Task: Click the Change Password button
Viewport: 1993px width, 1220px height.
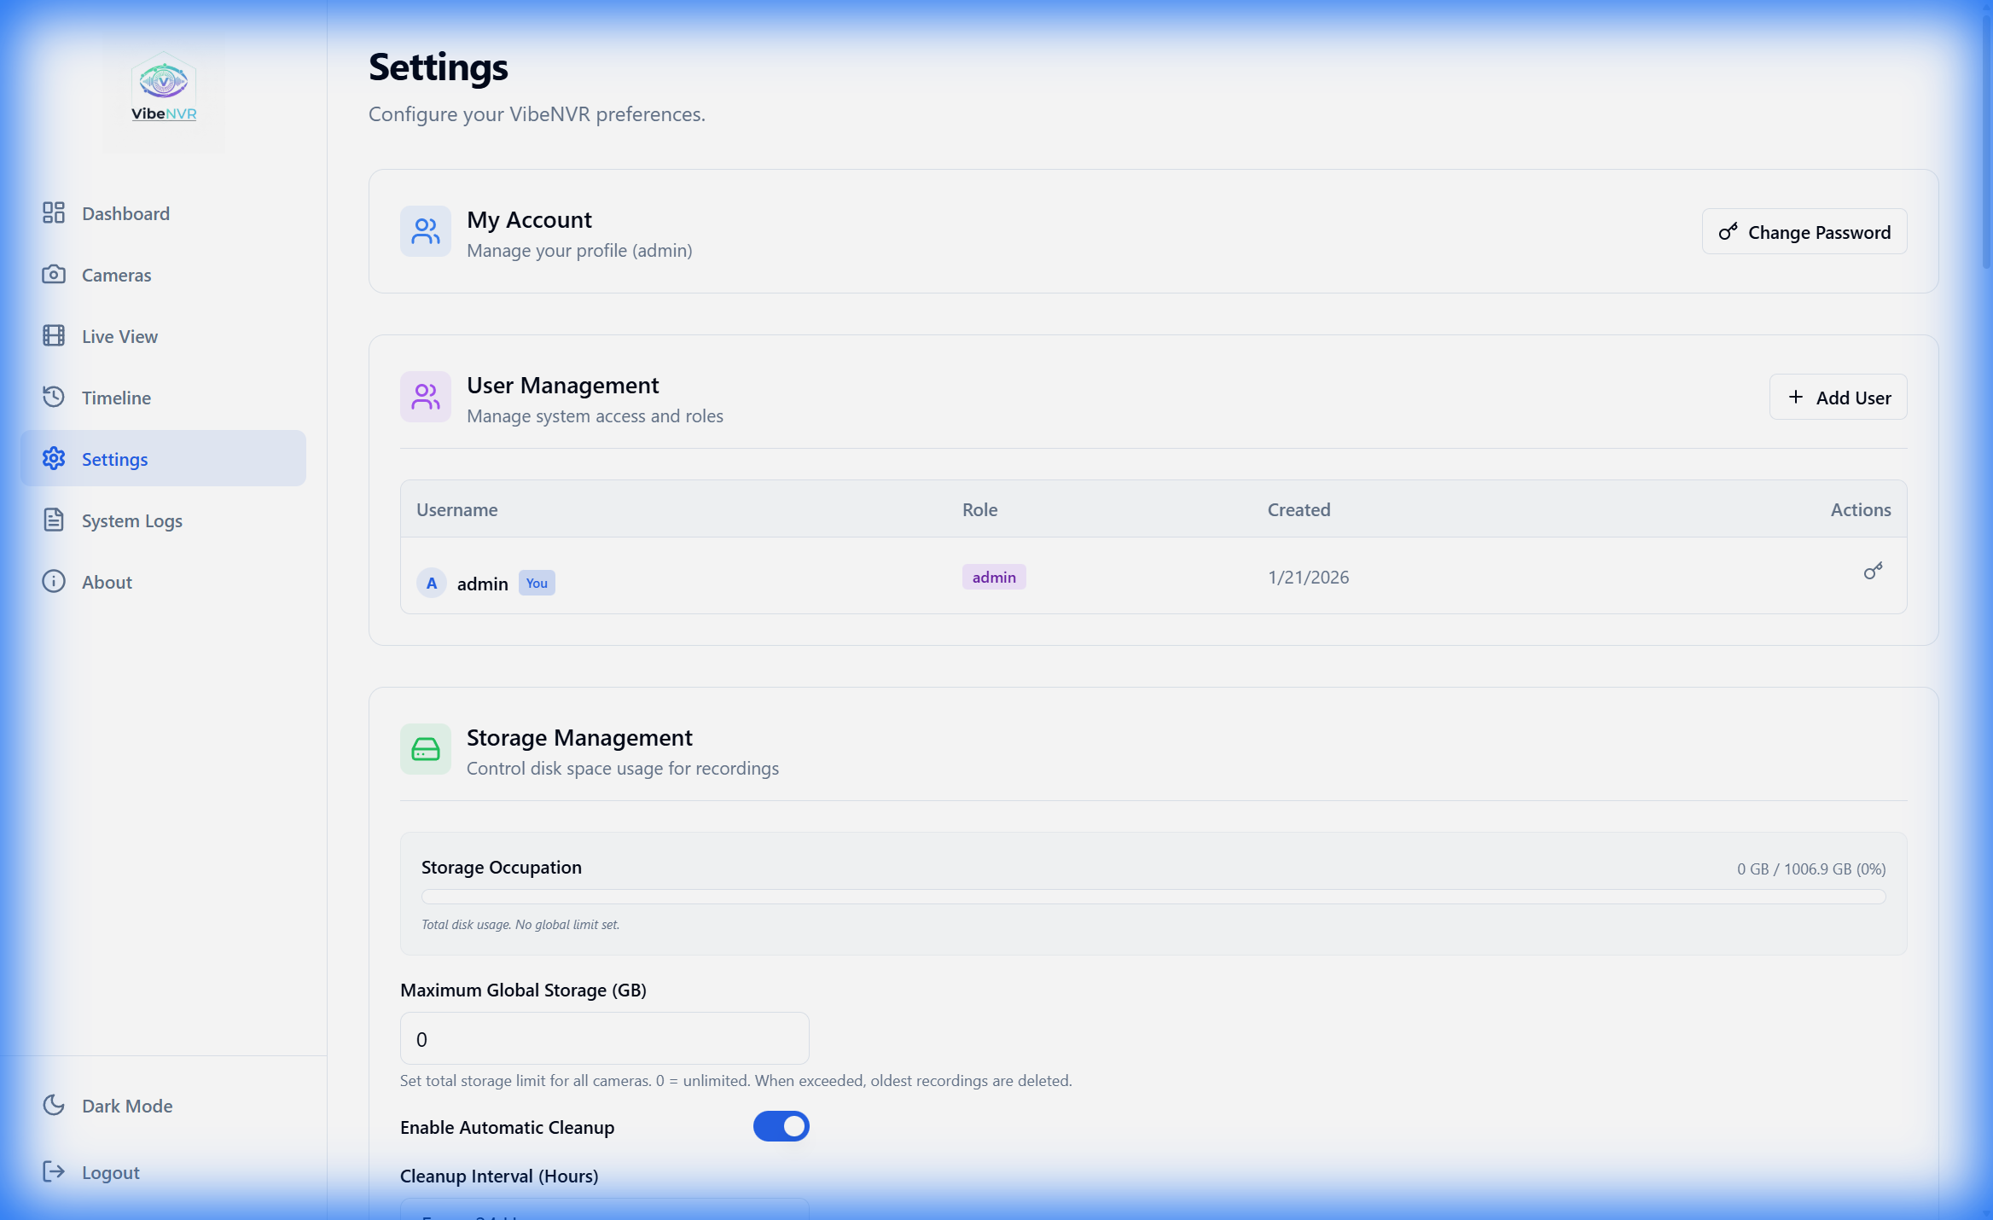Action: pyautogui.click(x=1804, y=232)
